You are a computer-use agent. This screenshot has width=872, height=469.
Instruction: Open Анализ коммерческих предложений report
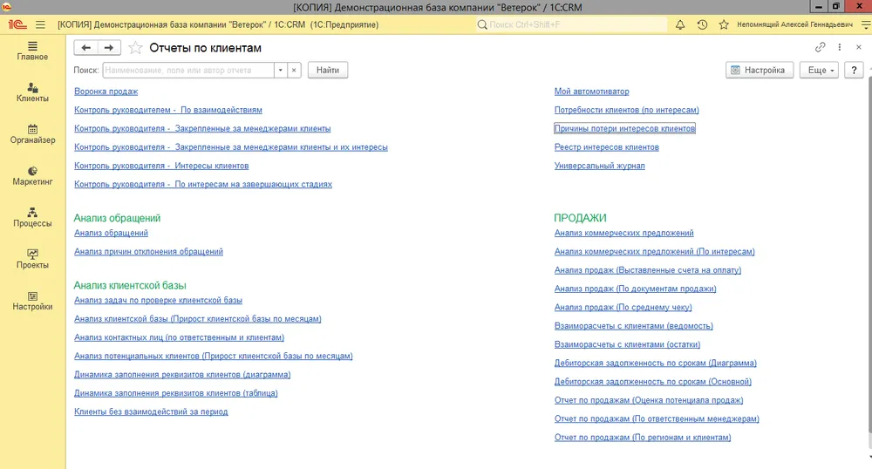[x=624, y=233]
